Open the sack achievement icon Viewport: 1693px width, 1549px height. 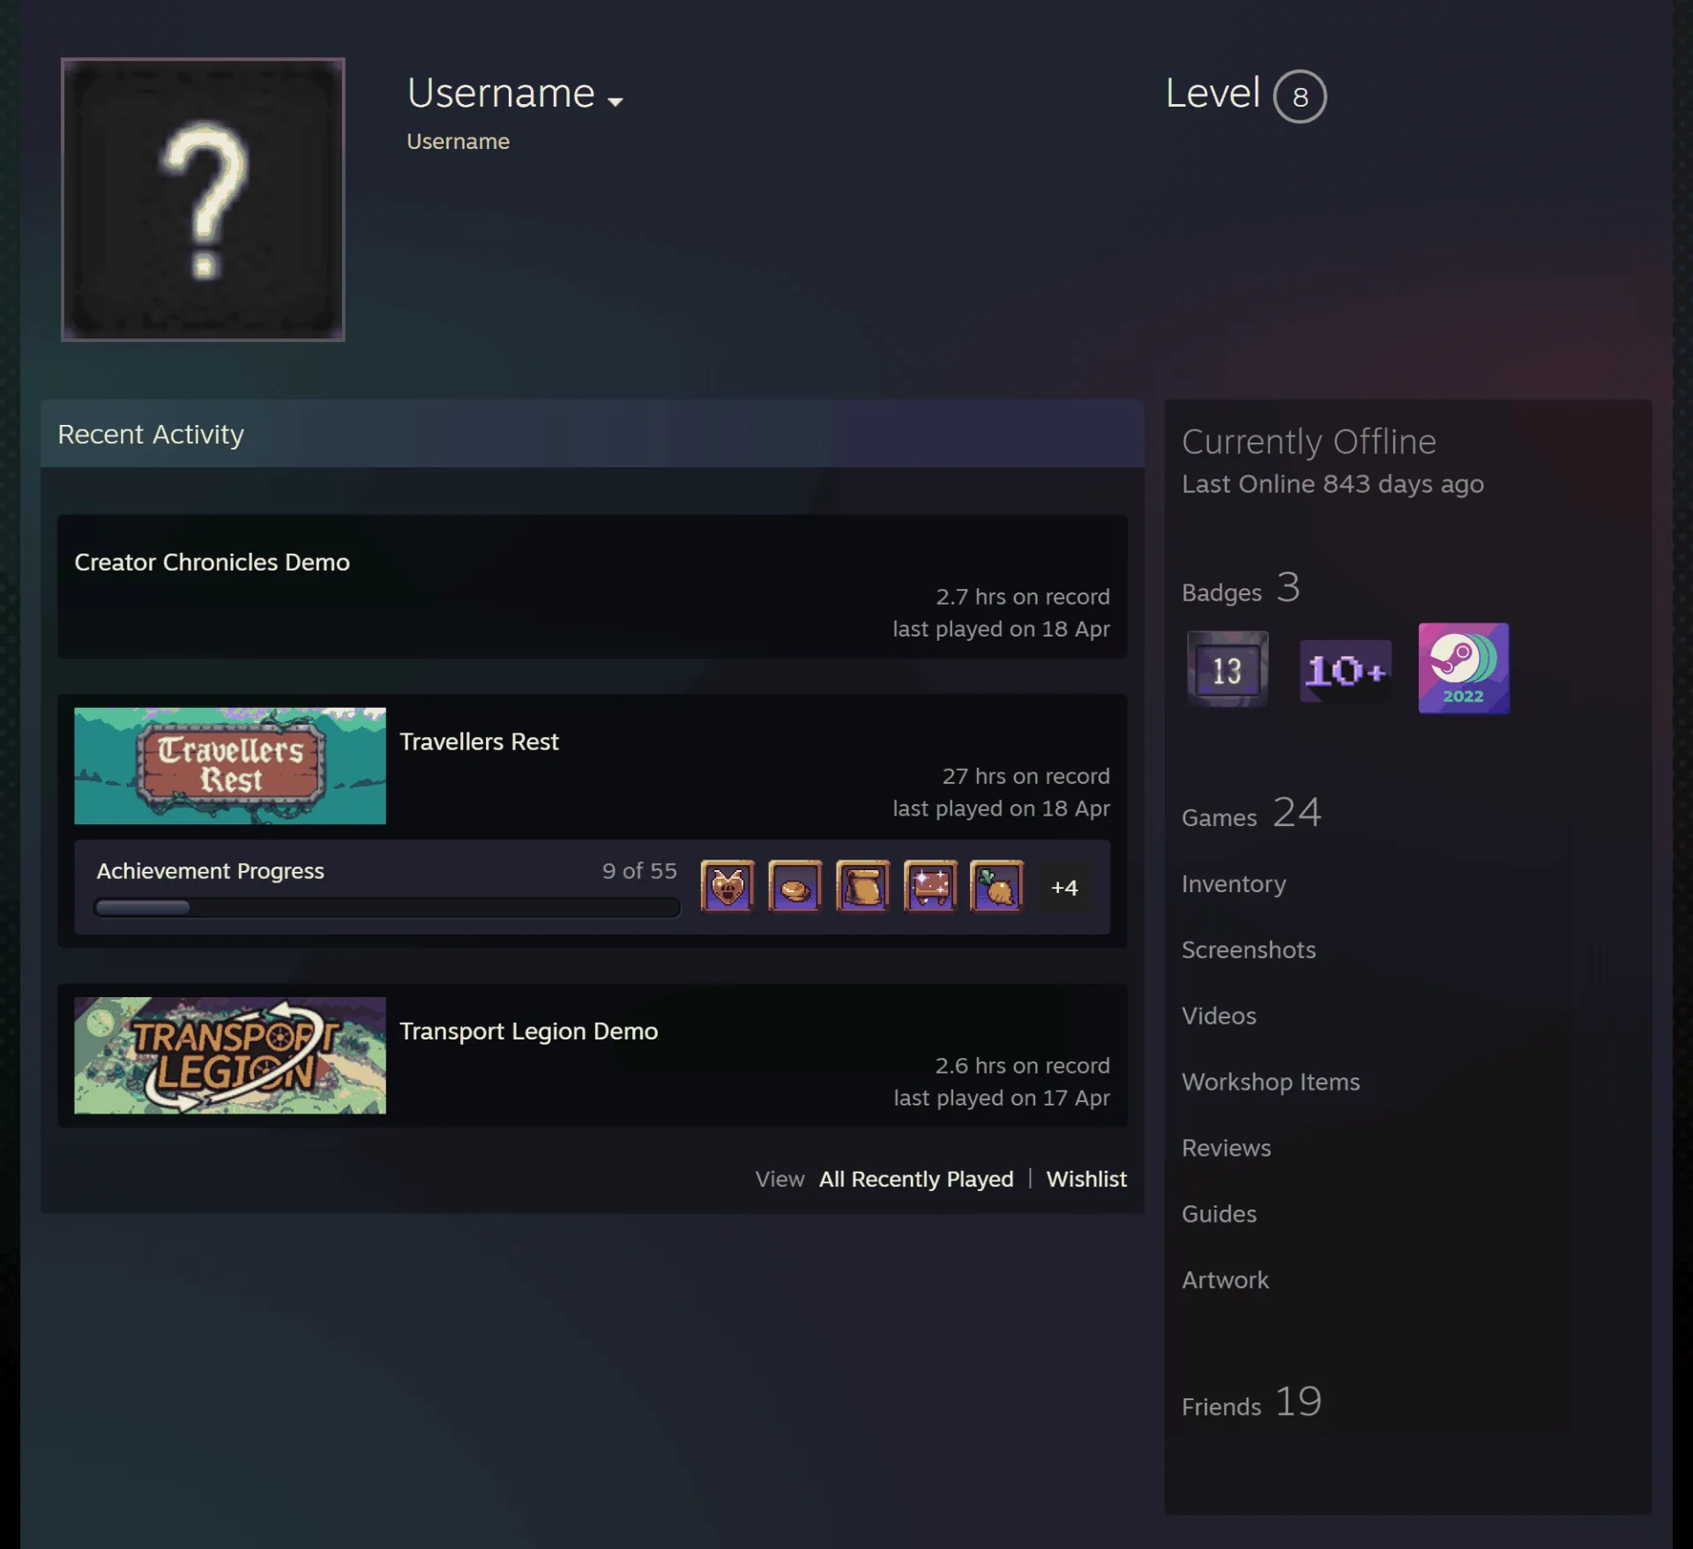coord(862,886)
